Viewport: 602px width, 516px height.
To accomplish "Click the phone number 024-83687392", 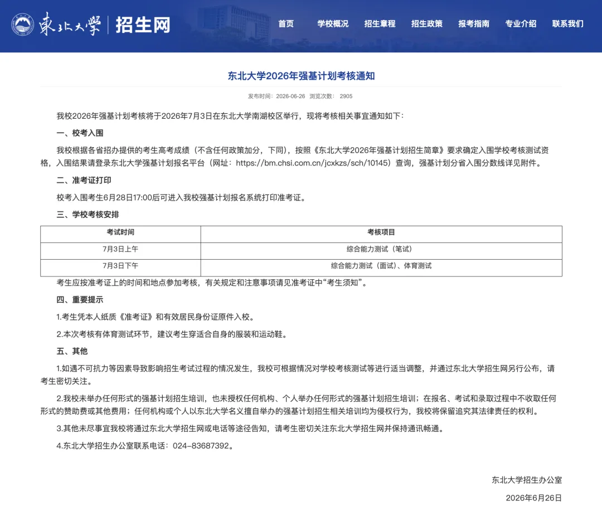I will coord(201,446).
